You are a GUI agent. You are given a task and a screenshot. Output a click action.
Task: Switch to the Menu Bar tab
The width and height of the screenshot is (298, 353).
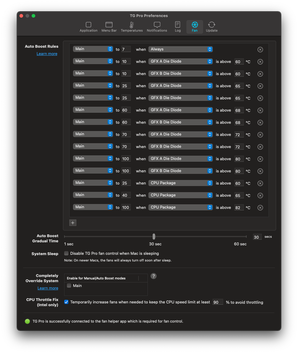point(109,27)
